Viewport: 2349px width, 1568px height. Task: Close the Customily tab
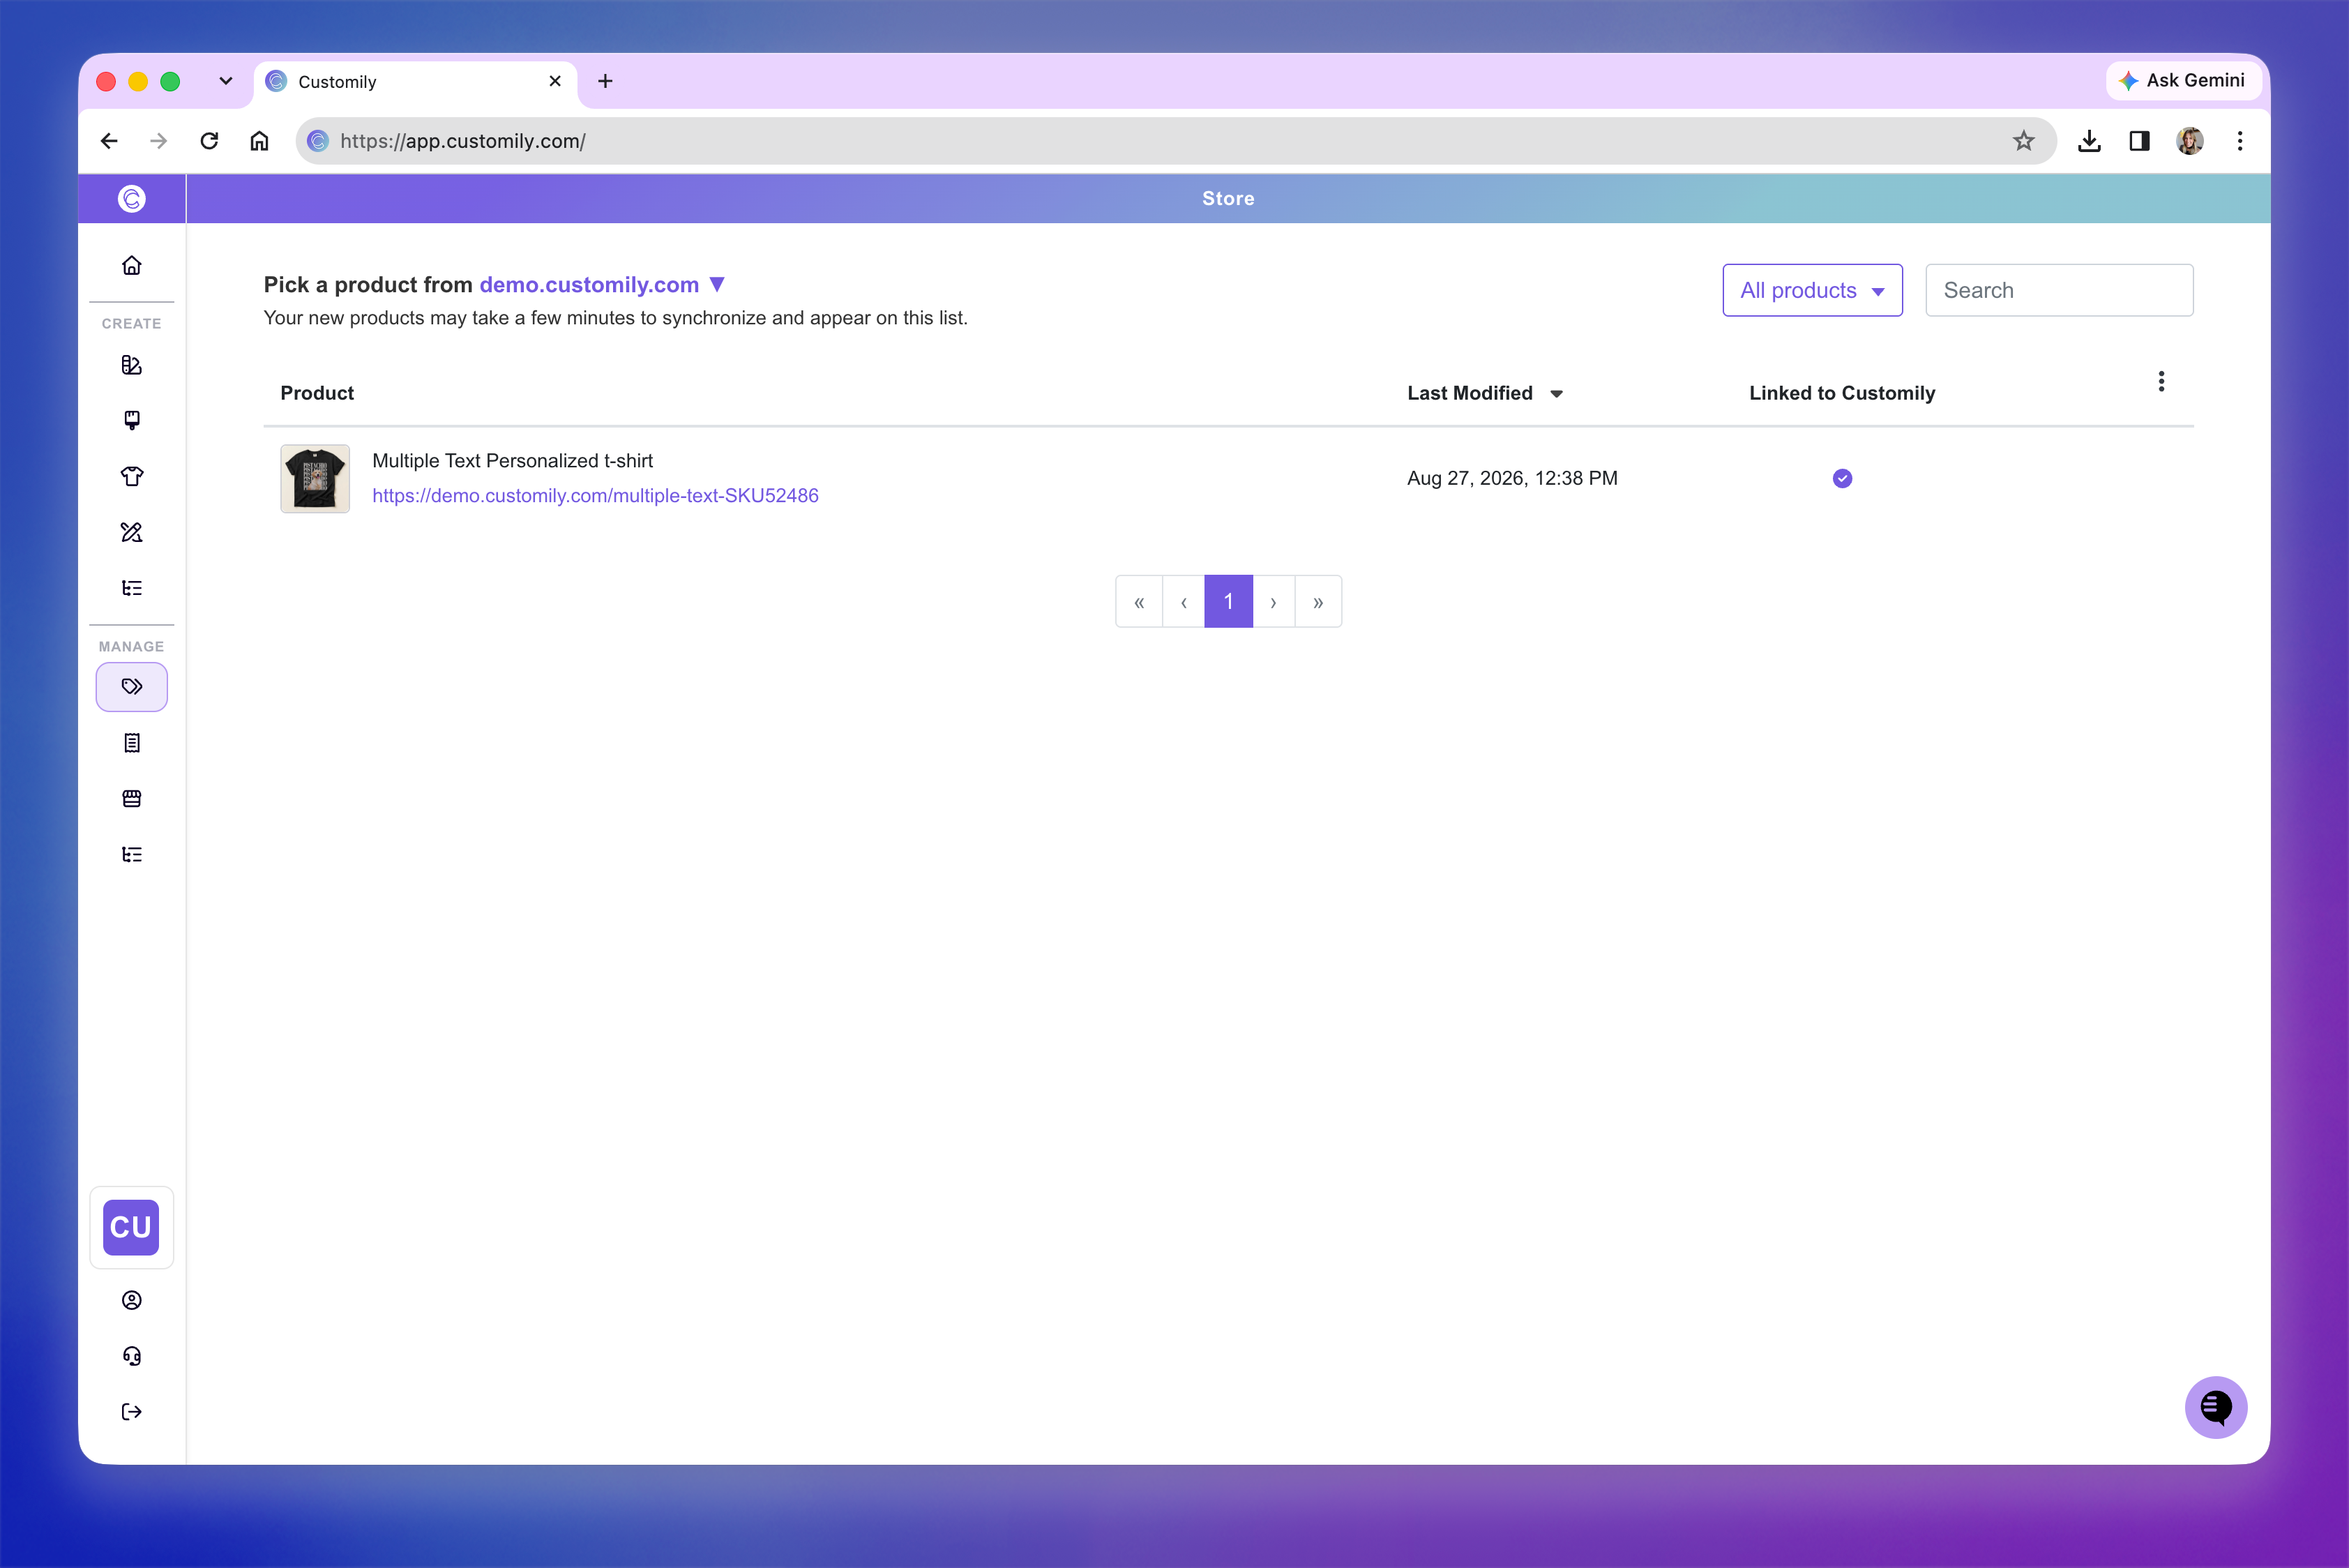[555, 81]
